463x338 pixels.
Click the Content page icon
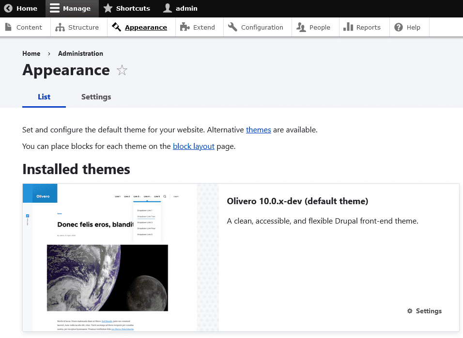click(8, 27)
